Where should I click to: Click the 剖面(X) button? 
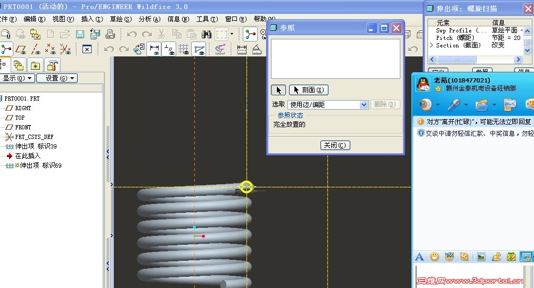(309, 90)
